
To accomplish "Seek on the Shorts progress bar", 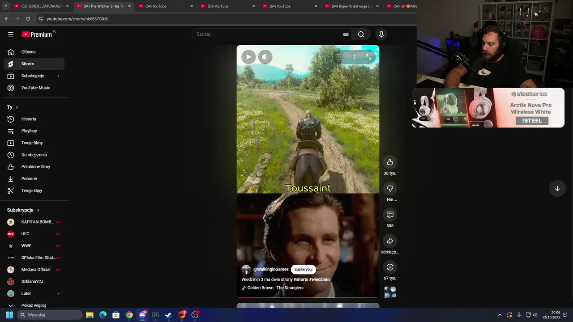I will click(x=308, y=297).
